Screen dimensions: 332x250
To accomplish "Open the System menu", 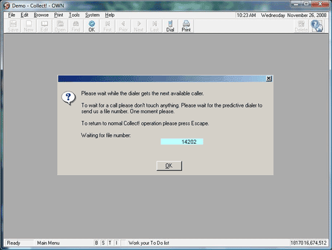I will click(92, 15).
